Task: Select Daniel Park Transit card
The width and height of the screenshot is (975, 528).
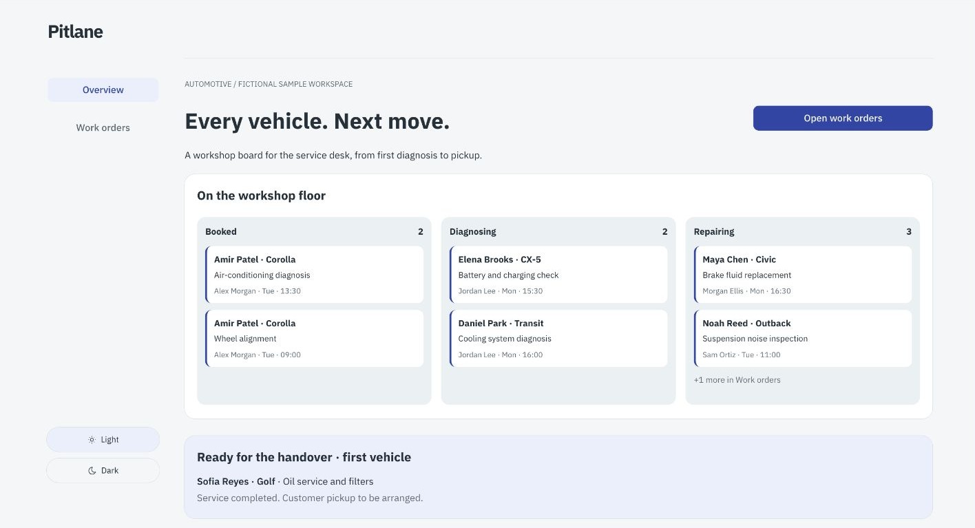Action: click(x=558, y=339)
